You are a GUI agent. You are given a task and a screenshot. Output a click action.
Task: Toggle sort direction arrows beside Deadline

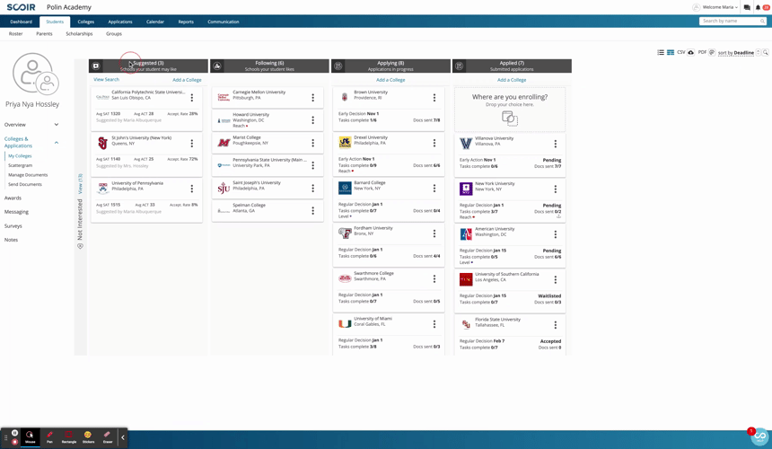(x=759, y=52)
